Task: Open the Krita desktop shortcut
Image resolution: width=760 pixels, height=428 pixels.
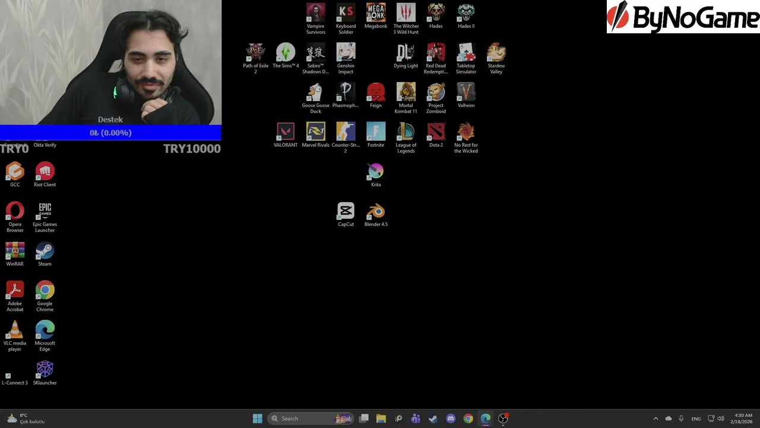Action: coord(376,175)
